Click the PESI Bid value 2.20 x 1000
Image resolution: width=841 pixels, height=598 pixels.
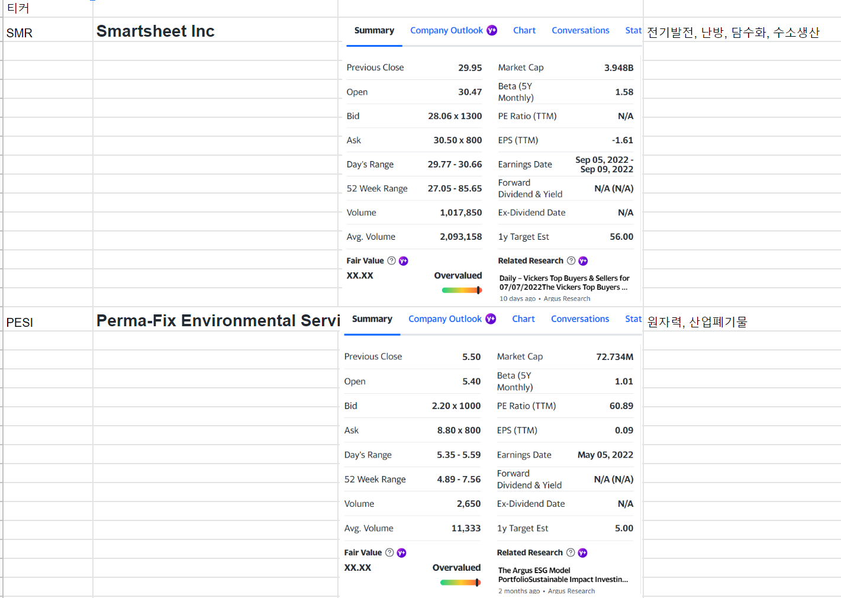(x=456, y=406)
